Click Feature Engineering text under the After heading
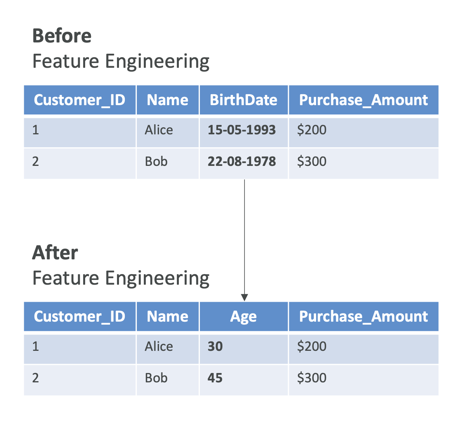The width and height of the screenshot is (451, 440). click(121, 278)
